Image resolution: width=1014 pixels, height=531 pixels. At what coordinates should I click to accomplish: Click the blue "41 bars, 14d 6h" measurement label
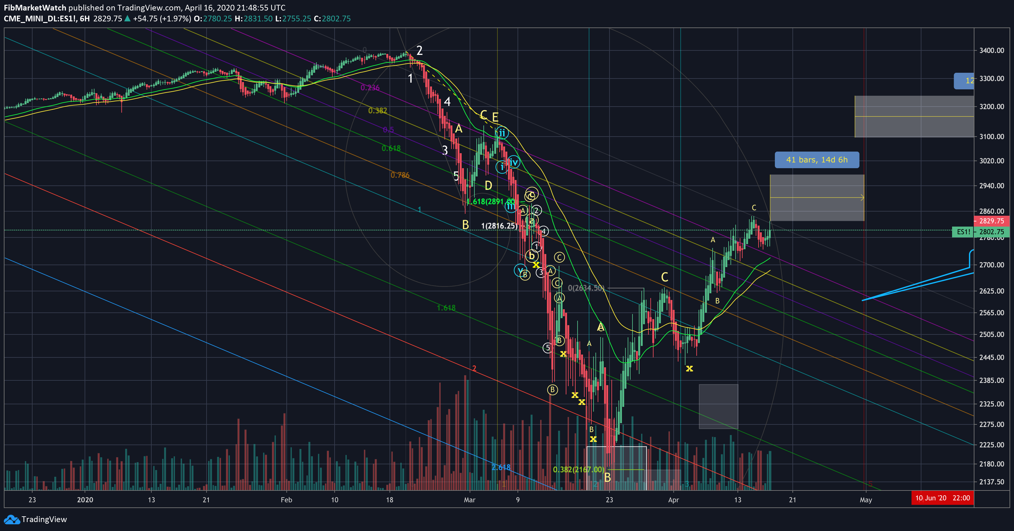tap(817, 160)
